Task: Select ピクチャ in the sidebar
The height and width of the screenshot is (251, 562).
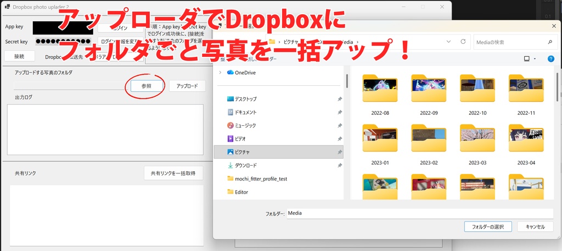Action: coord(278,151)
